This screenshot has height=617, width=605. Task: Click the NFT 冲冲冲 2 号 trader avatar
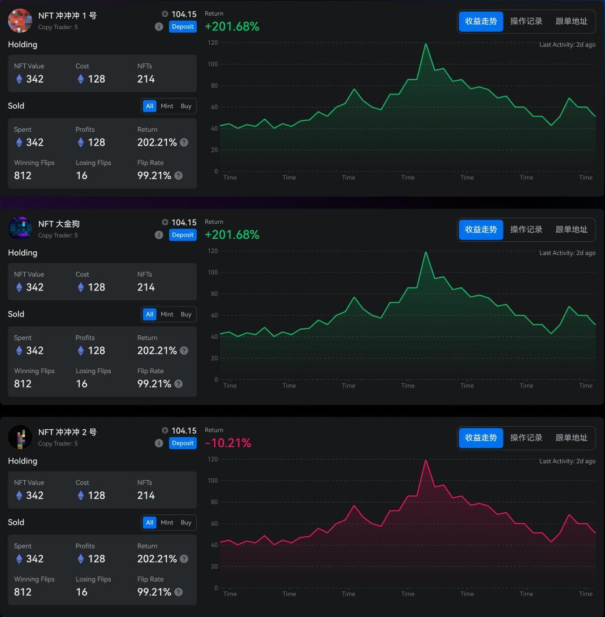pos(20,437)
